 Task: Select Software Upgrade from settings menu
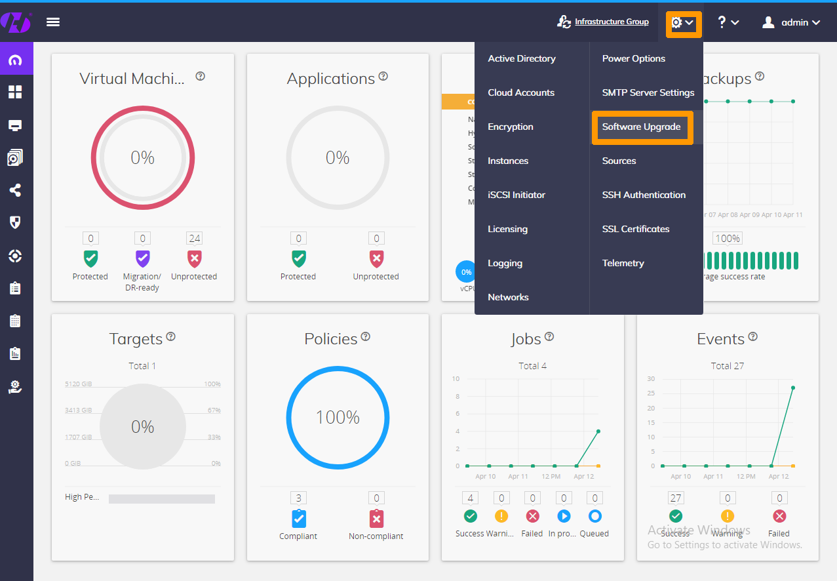(641, 127)
